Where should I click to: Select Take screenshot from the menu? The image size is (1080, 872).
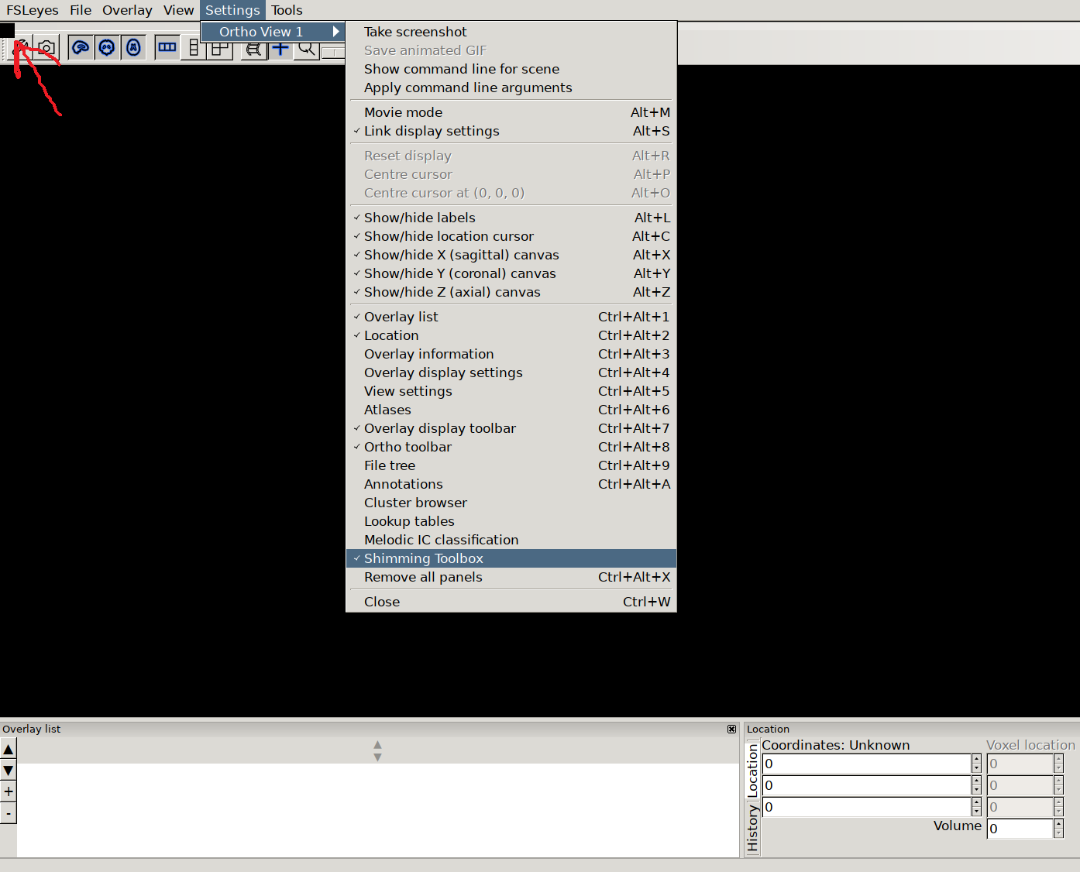pyautogui.click(x=415, y=32)
